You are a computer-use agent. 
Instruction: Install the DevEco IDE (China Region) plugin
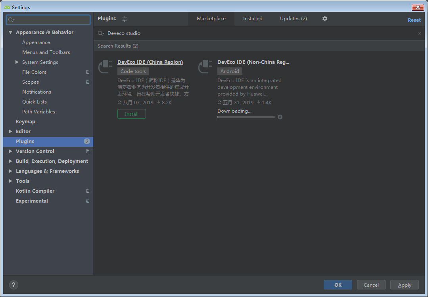click(x=131, y=114)
